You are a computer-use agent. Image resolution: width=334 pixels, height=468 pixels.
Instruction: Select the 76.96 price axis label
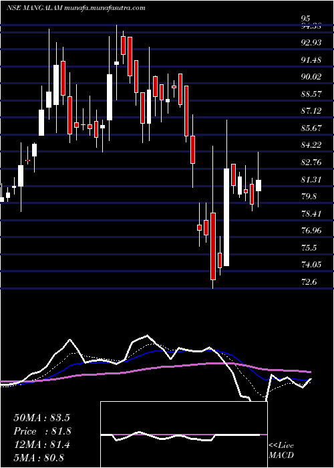point(311,231)
